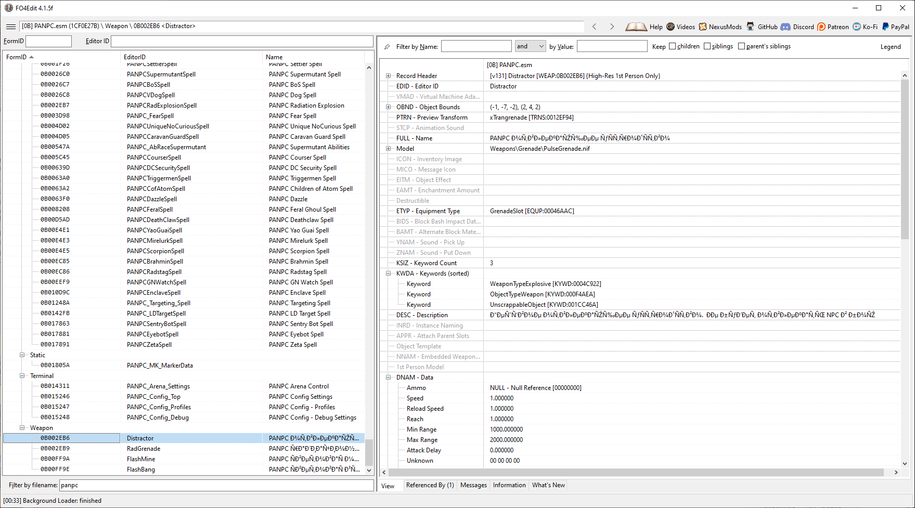Click the FormID search field
The image size is (915, 508).
click(x=48, y=41)
